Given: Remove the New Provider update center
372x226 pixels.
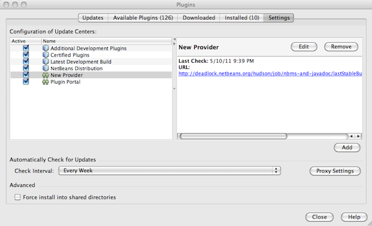Looking at the screenshot, I should 341,47.
